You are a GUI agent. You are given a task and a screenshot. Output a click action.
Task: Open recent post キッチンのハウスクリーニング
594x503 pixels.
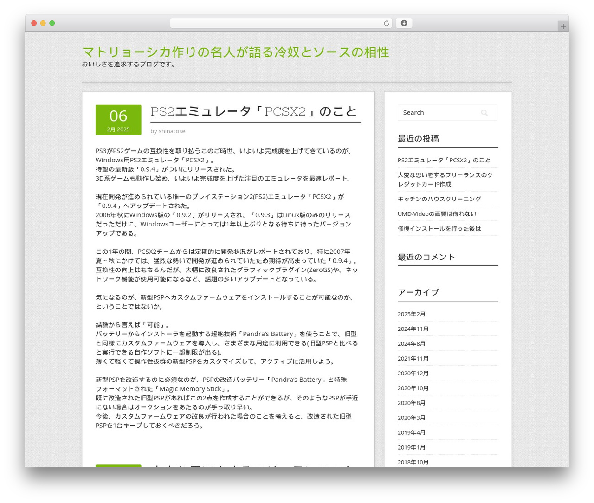[x=439, y=199]
